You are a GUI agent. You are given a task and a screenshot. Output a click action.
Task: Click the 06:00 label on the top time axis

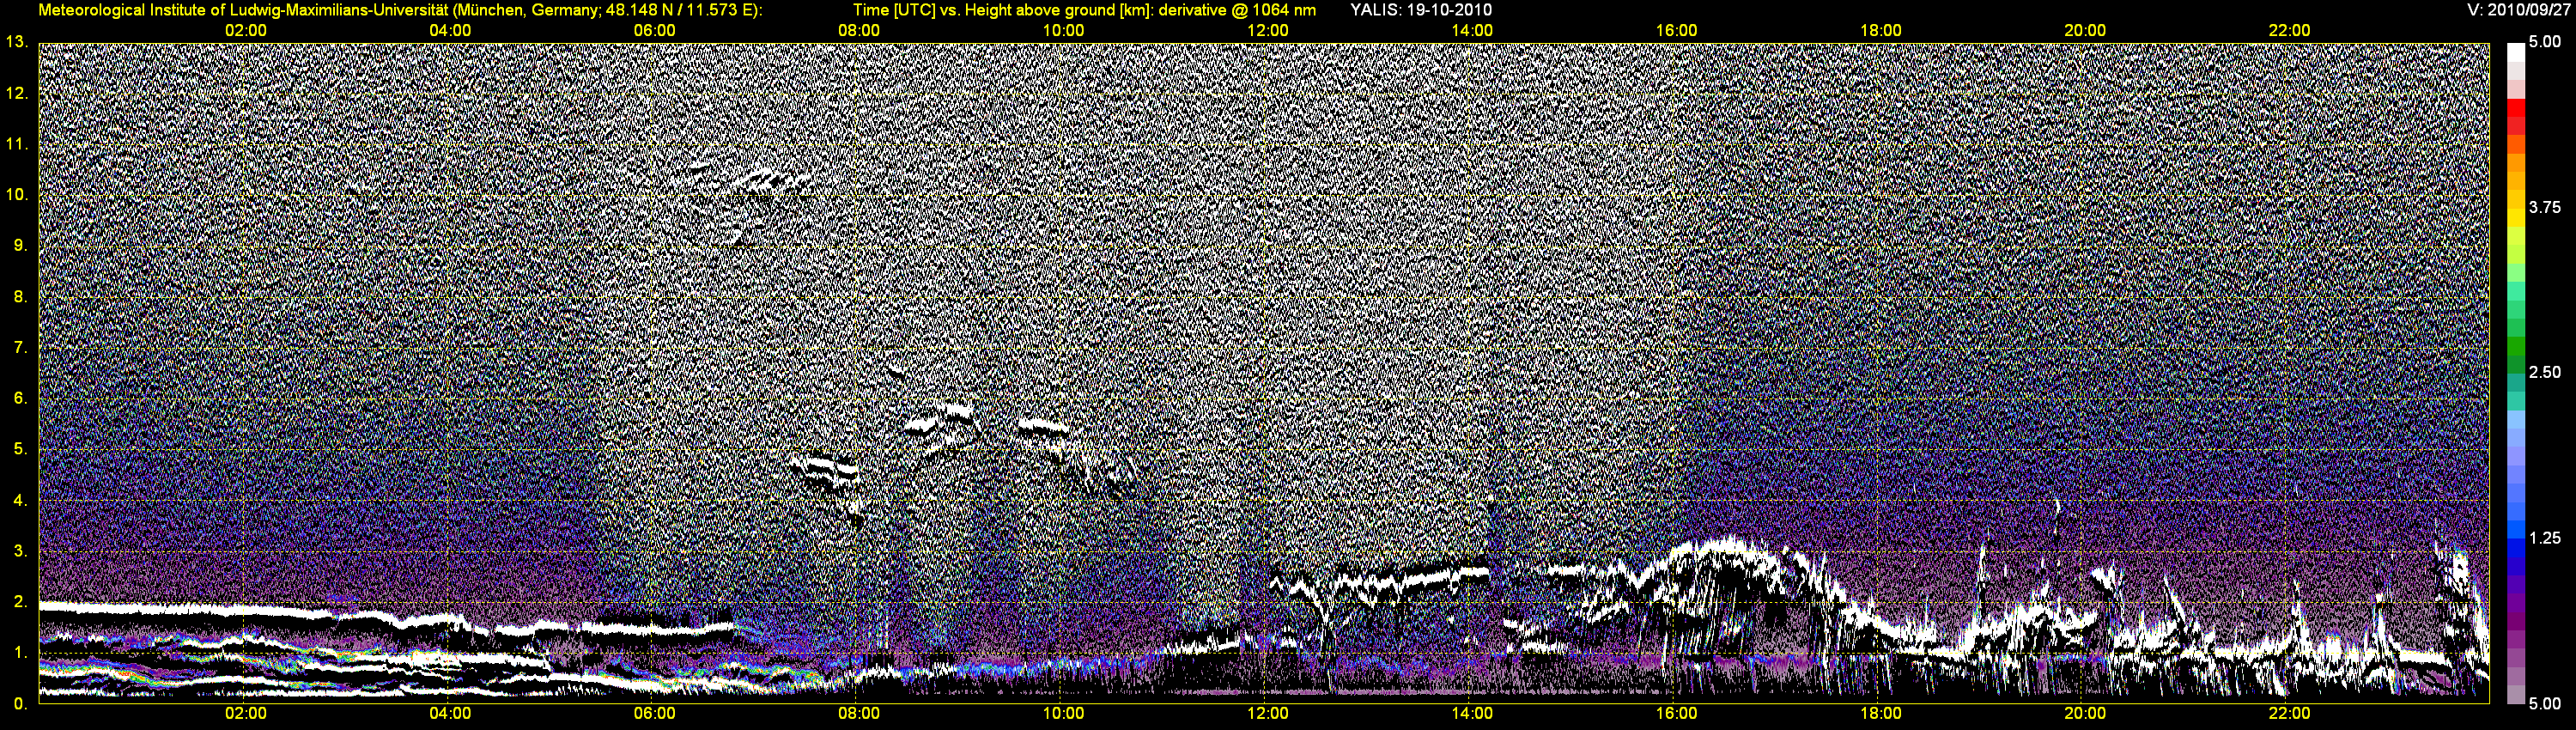pos(654,31)
